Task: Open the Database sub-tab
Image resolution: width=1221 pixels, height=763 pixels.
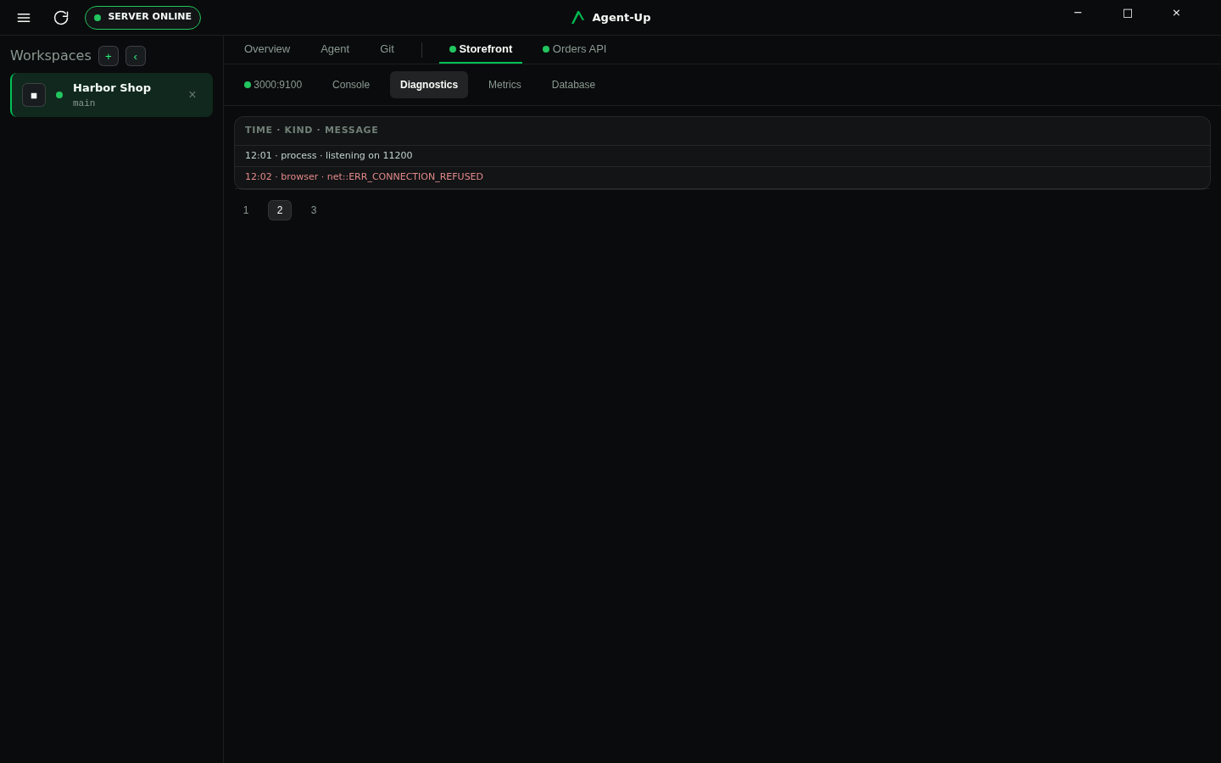Action: [573, 85]
